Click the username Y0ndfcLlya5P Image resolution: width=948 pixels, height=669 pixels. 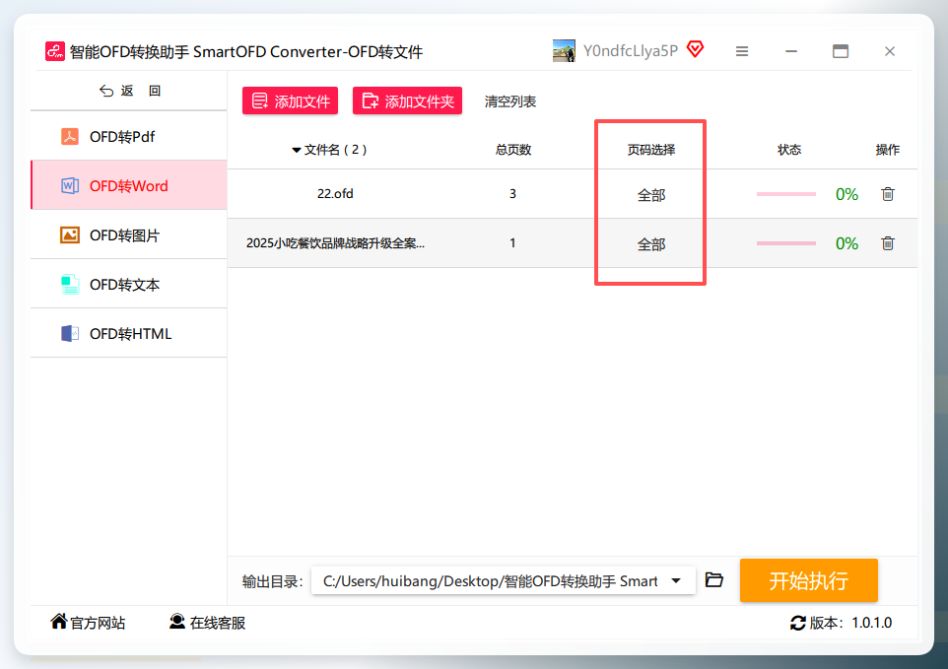(630, 51)
